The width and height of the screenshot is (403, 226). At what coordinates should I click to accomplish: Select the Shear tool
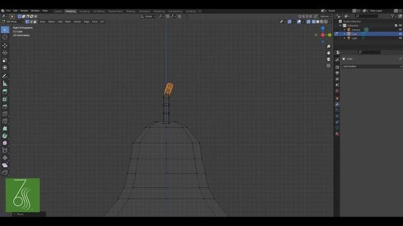(x=5, y=165)
